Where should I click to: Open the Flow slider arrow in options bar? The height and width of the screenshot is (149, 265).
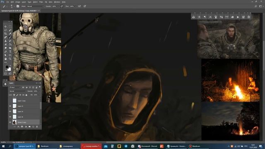tap(75, 6)
